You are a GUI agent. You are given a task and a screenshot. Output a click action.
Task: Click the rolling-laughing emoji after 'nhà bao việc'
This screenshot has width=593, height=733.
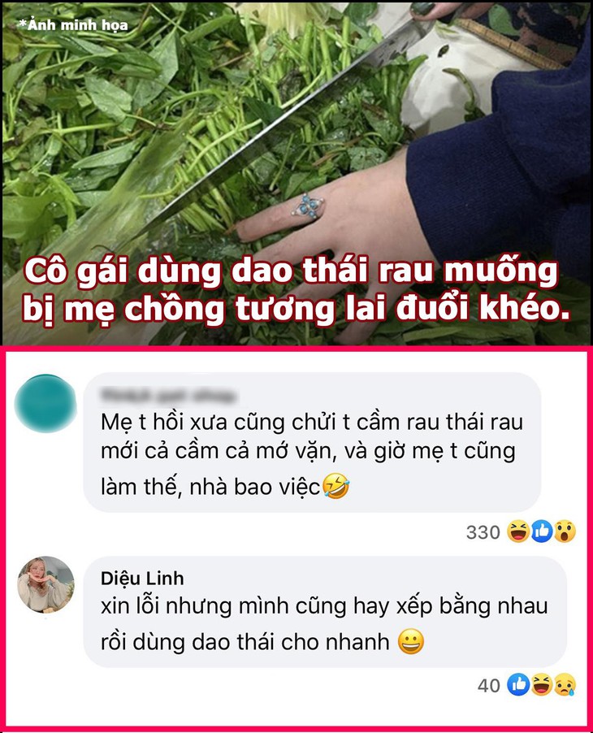336,486
